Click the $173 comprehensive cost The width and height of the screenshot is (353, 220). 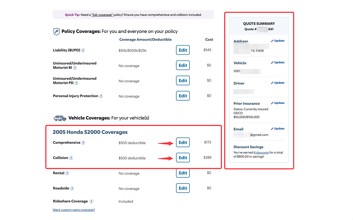208,142
